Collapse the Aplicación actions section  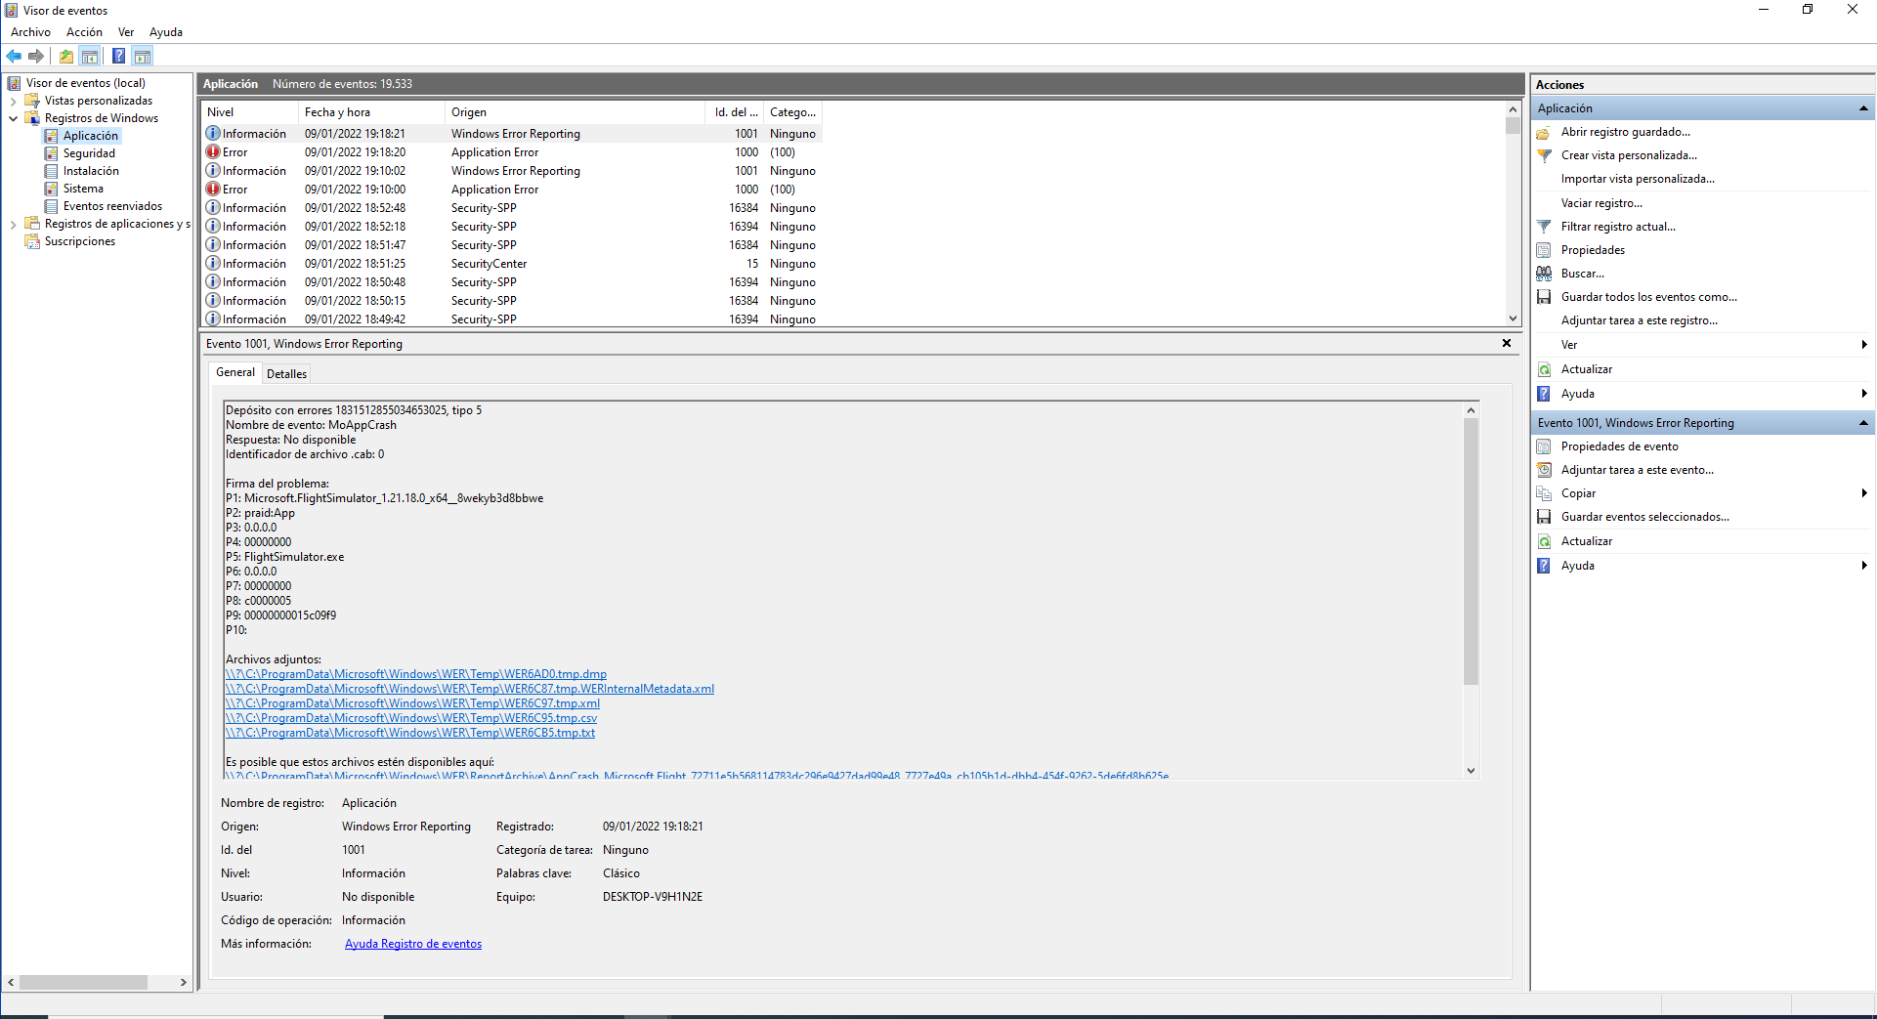coord(1863,108)
